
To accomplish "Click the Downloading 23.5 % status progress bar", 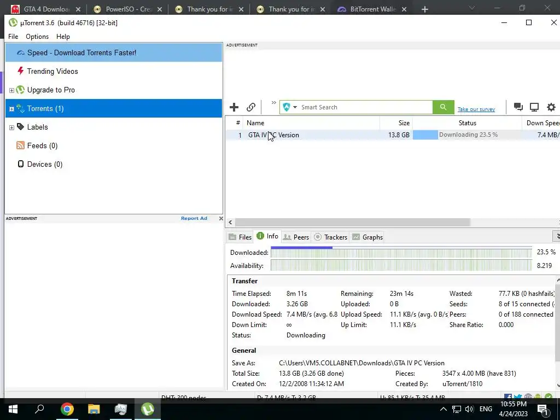I will click(467, 135).
